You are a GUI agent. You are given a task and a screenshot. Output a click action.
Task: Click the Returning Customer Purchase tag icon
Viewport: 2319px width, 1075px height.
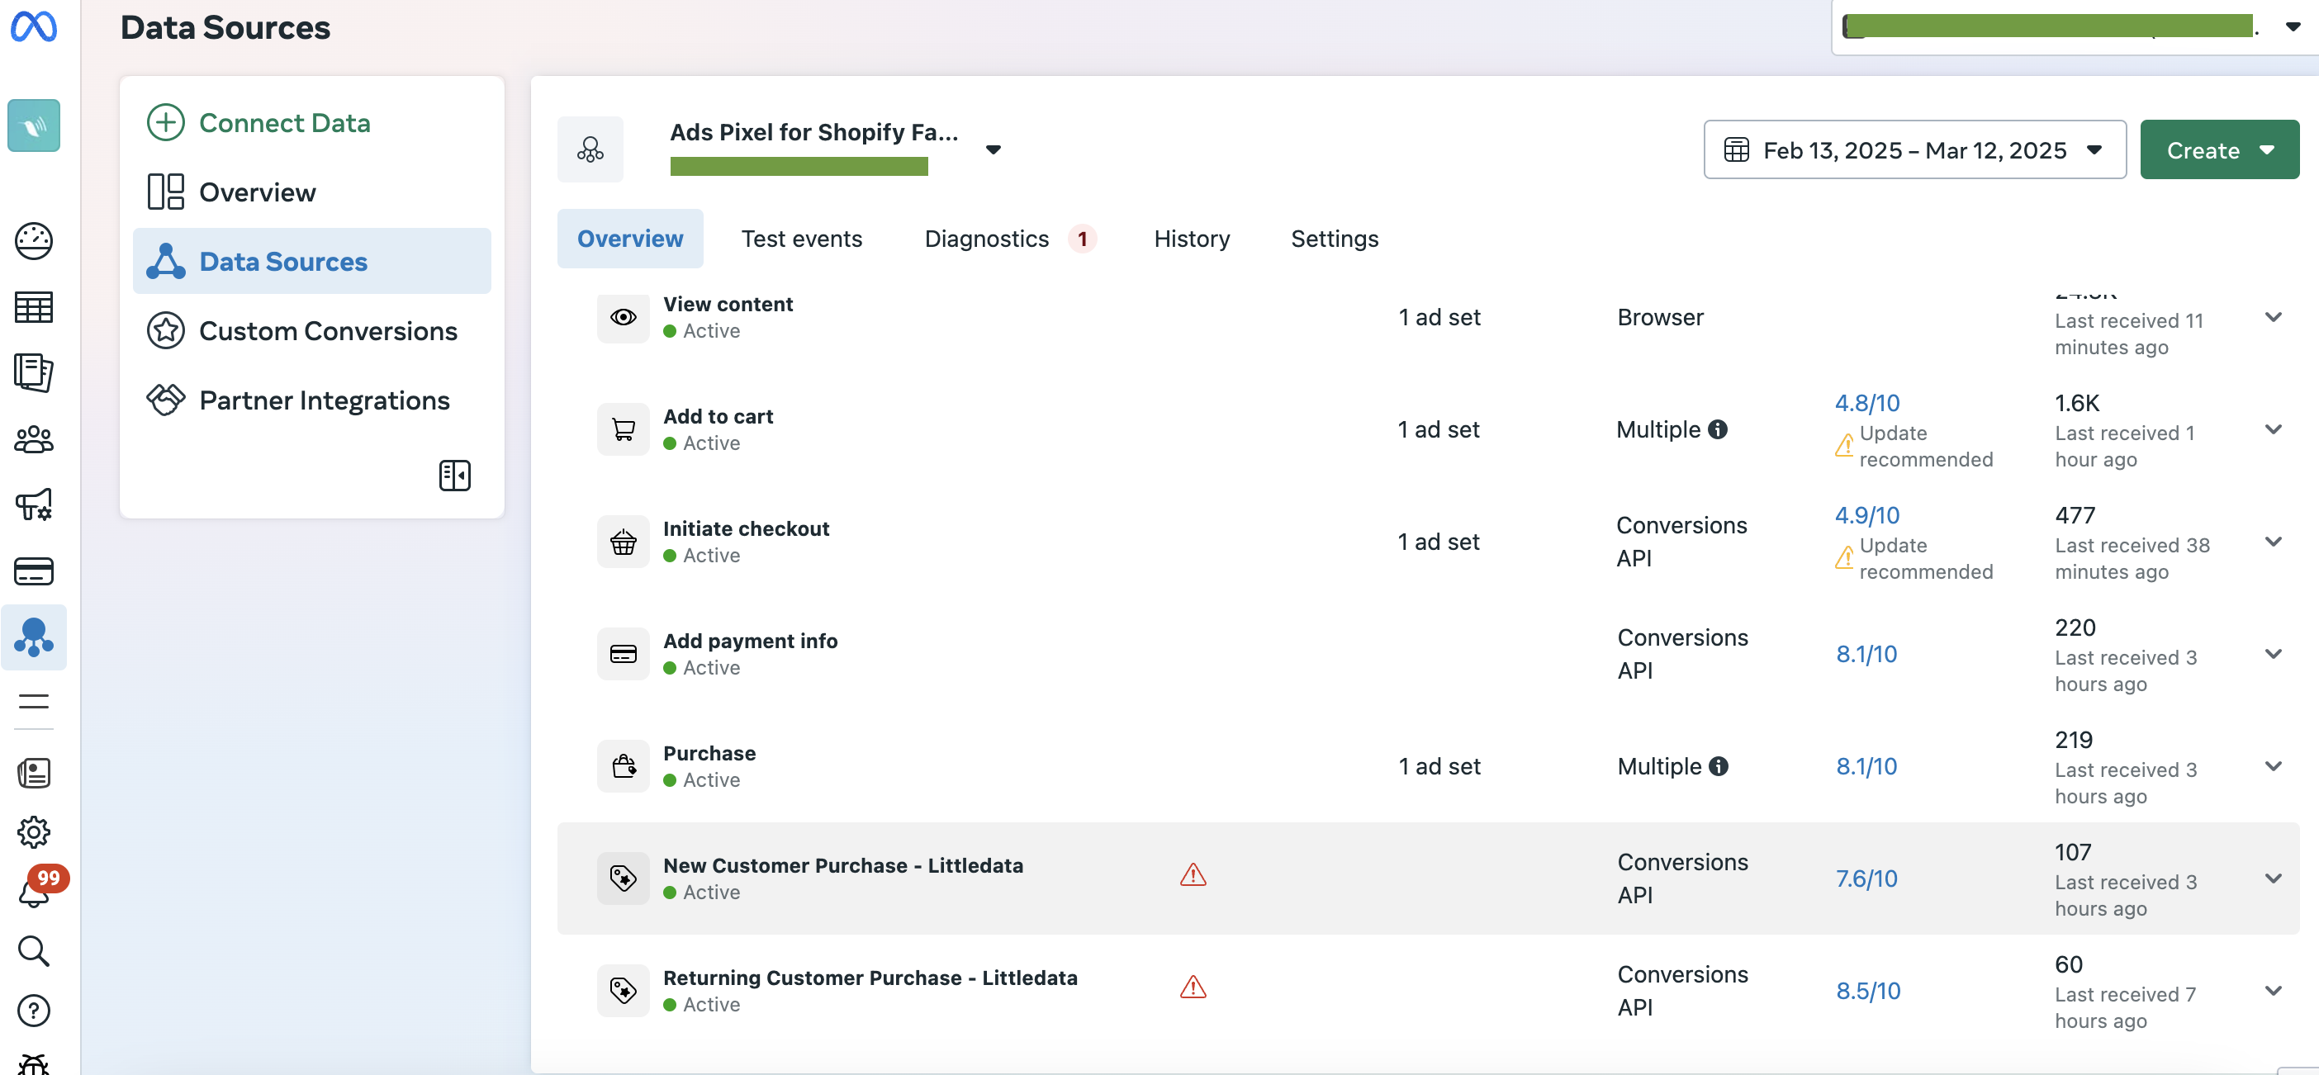click(623, 990)
